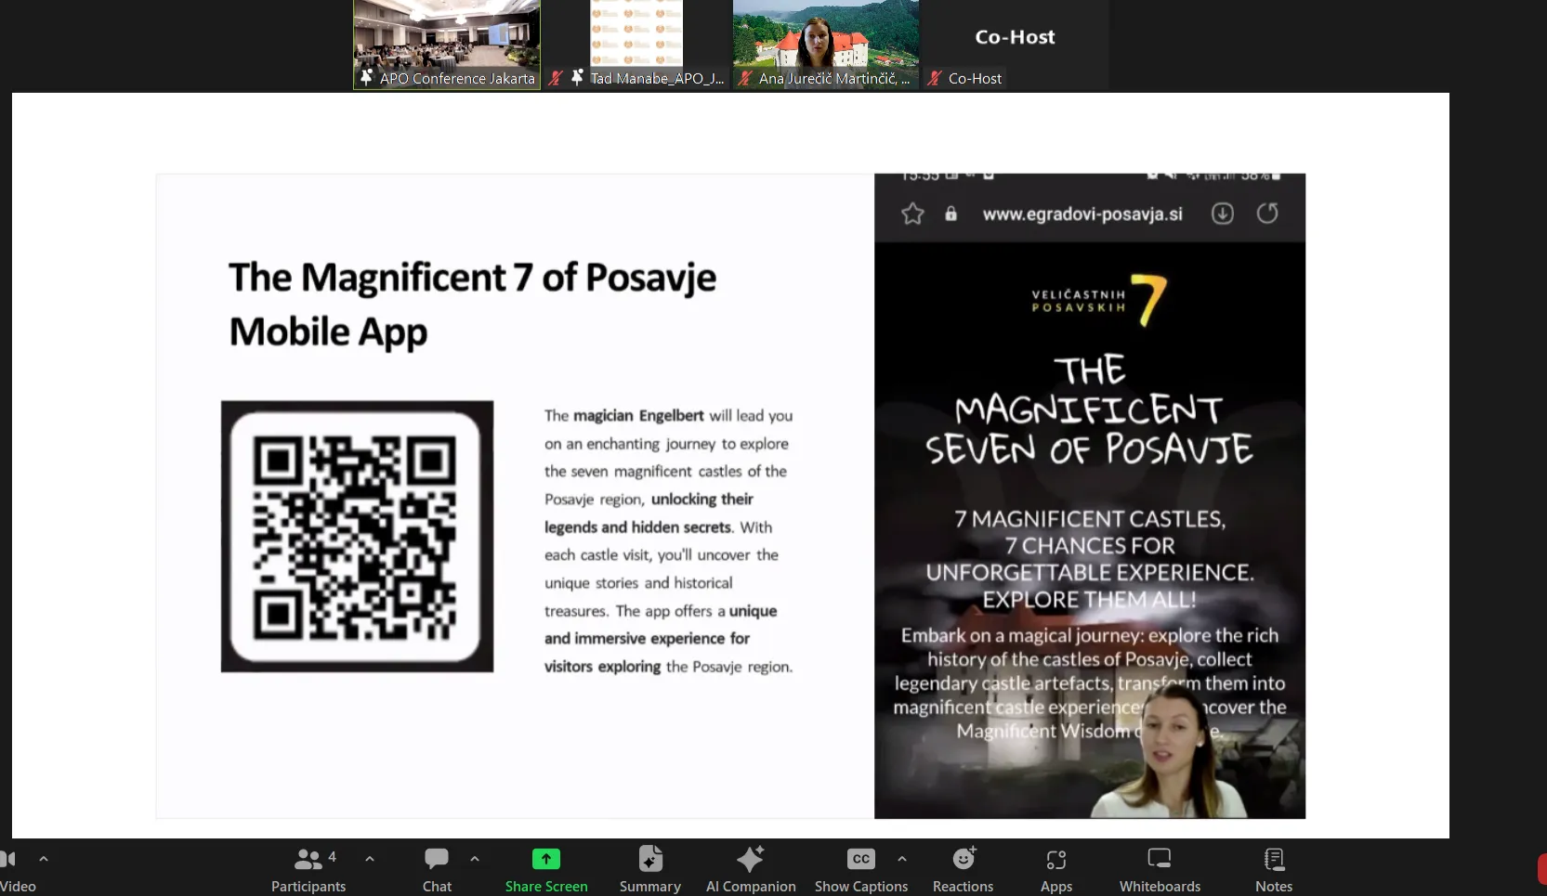The image size is (1547, 896).
Task: Open Whiteboards
Action: (x=1160, y=869)
